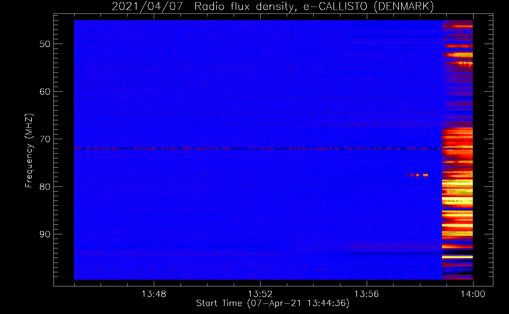Click the 'Frequency (MHZ)' y-axis label
This screenshot has width=509, height=314.
[x=29, y=151]
